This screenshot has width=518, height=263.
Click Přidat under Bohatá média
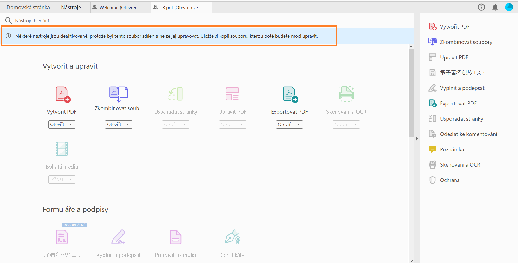pos(58,179)
